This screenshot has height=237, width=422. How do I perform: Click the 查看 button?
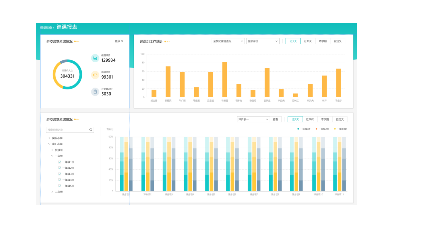click(x=275, y=119)
